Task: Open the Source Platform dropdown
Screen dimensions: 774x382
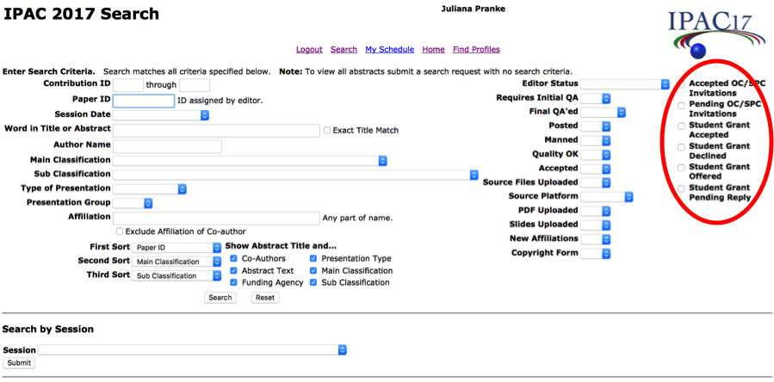Action: click(607, 196)
